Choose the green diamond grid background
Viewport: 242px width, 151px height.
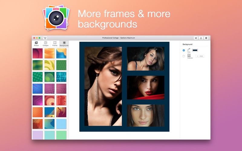(x=38, y=77)
